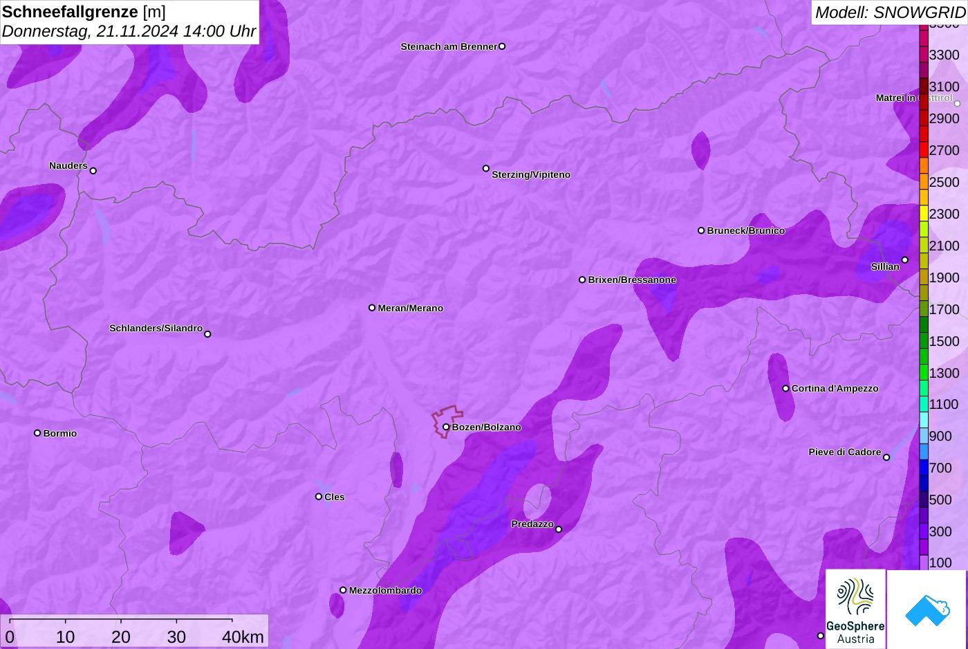
Task: Select the Brixen/Bressanone location dot
Action: (582, 280)
